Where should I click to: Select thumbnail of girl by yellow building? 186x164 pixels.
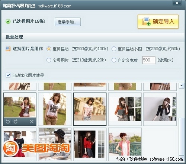pos(90,109)
